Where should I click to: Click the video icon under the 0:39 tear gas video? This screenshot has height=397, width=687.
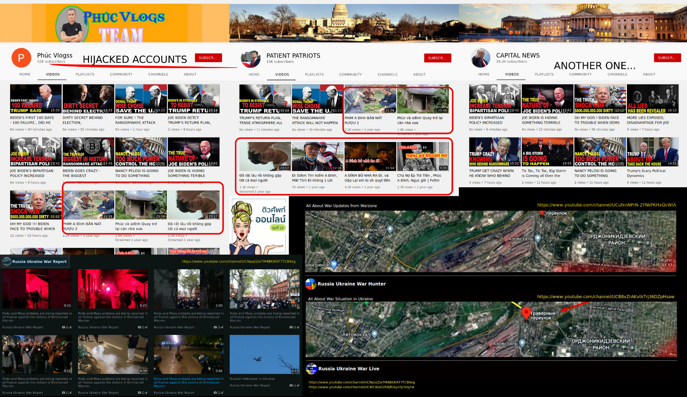(x=139, y=393)
